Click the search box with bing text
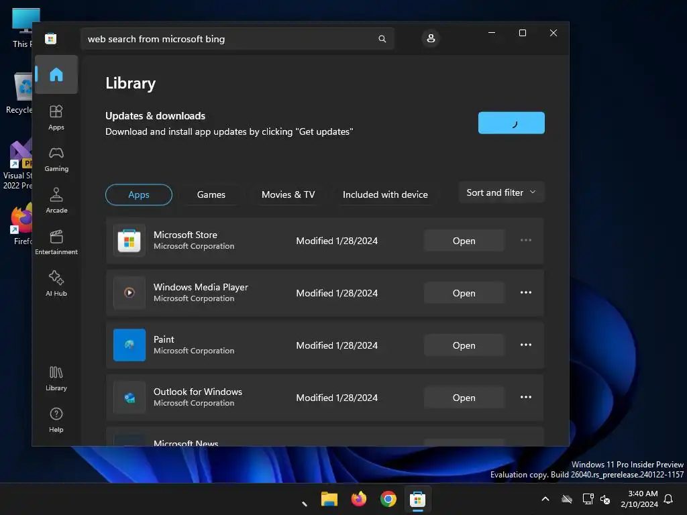 click(237, 39)
